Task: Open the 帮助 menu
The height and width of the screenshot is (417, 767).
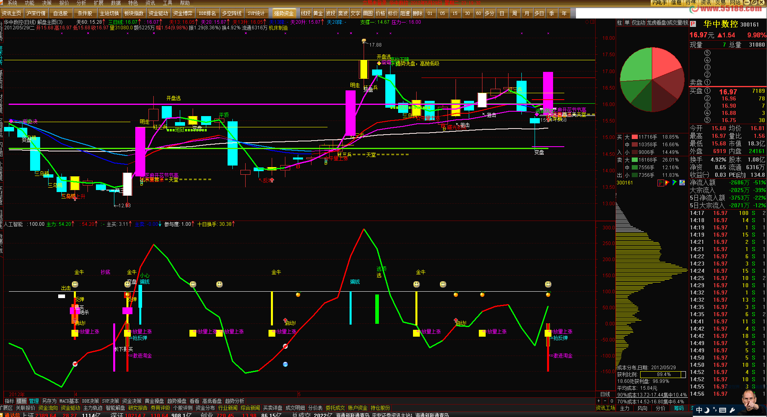Action: tap(185, 3)
